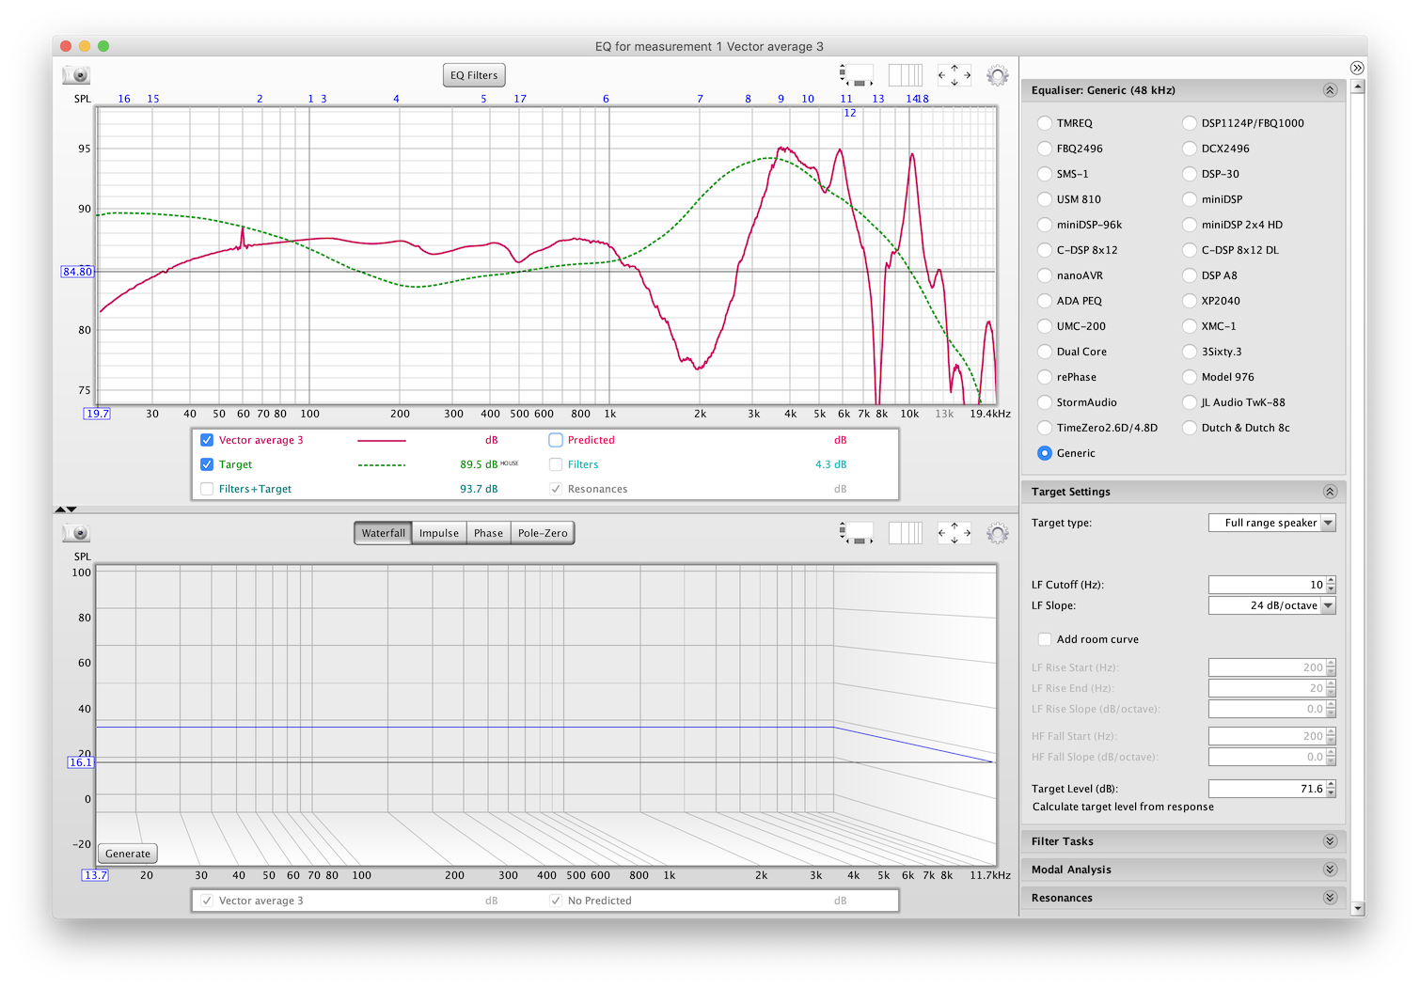Collapse the Equaliser section
1420x988 pixels.
coord(1330,90)
